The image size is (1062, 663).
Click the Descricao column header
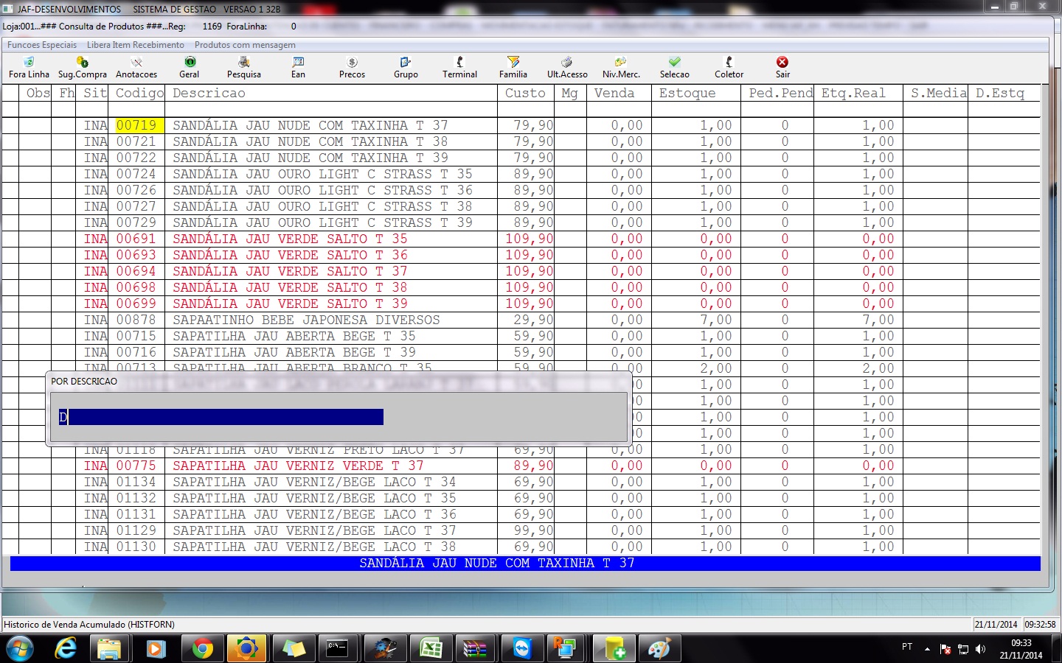pyautogui.click(x=209, y=93)
